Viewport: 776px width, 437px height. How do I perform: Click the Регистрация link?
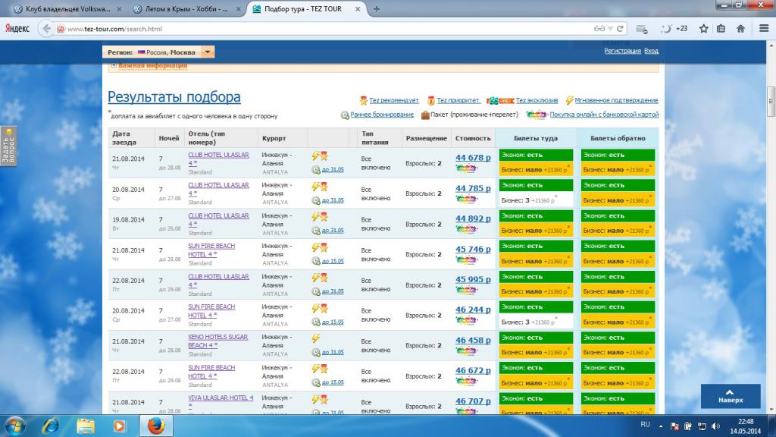[623, 51]
